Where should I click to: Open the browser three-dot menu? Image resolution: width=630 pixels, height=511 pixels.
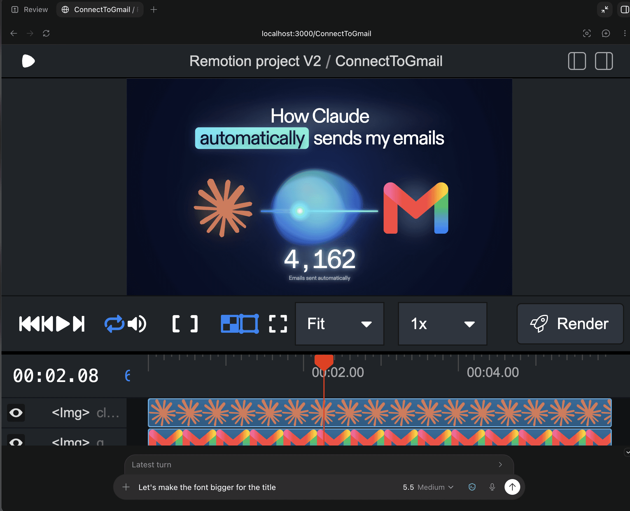pos(624,33)
